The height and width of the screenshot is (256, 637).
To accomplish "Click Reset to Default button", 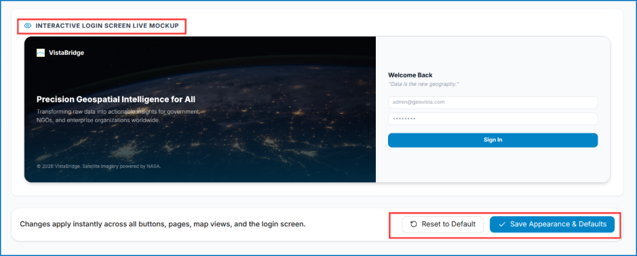I will click(x=442, y=224).
